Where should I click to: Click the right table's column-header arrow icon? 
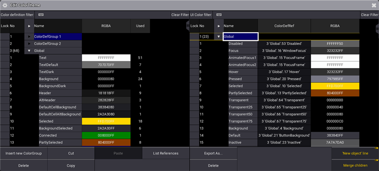coord(219,26)
